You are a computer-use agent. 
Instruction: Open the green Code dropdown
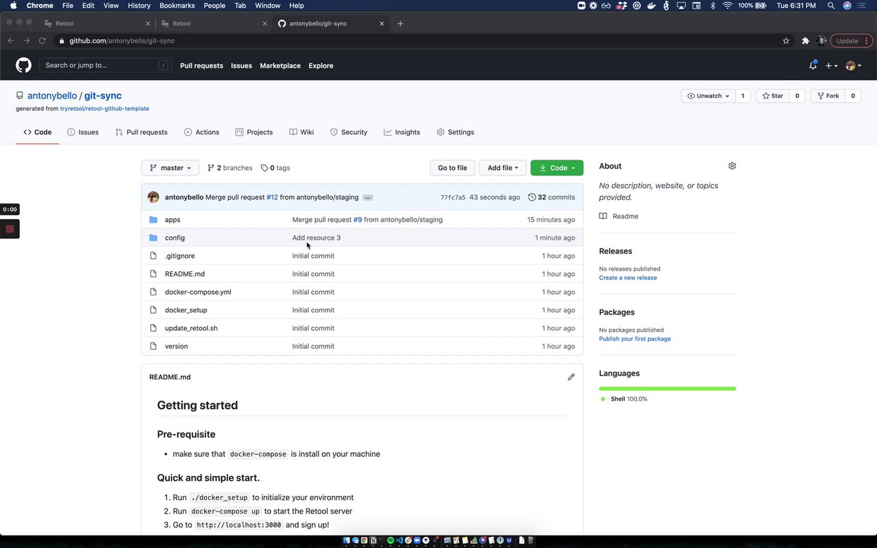click(557, 168)
